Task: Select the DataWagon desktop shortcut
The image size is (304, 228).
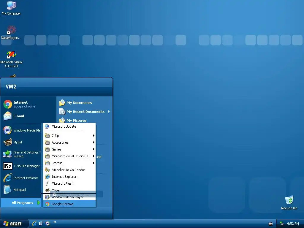Action: pos(11,33)
